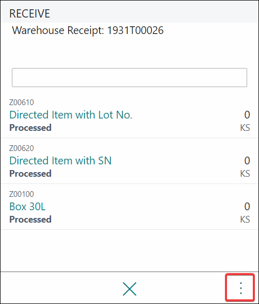259x304 pixels.
Task: Click quantity 0 for Directed Item with SN
Action: click(247, 161)
